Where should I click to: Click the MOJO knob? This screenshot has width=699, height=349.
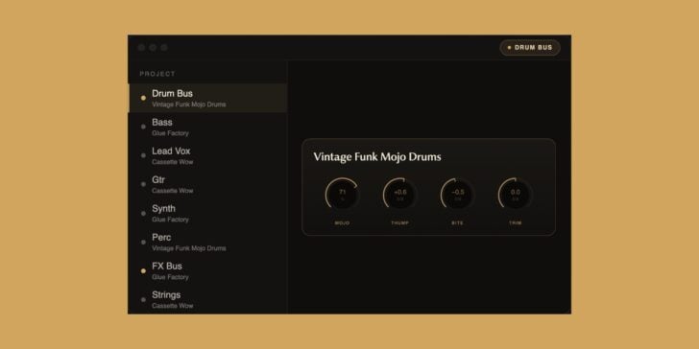pyautogui.click(x=343, y=195)
